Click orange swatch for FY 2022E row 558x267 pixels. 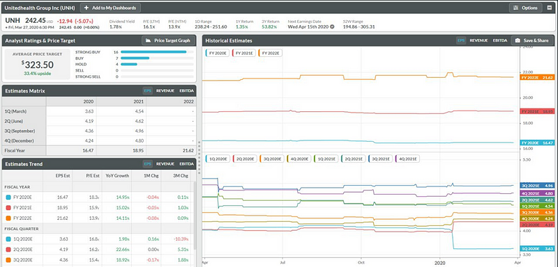pos(8,218)
